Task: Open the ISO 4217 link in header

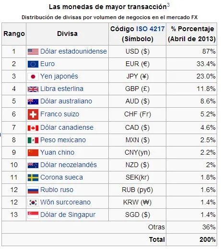Action: click(x=150, y=29)
